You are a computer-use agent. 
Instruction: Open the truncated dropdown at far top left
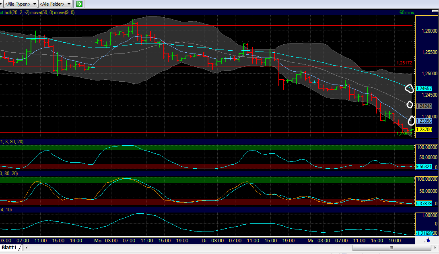point(1,4)
